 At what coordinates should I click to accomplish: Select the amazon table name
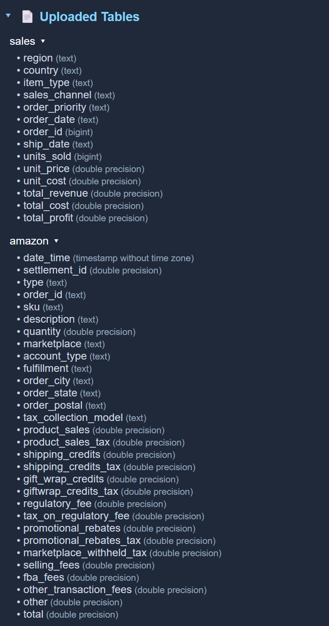tap(29, 241)
